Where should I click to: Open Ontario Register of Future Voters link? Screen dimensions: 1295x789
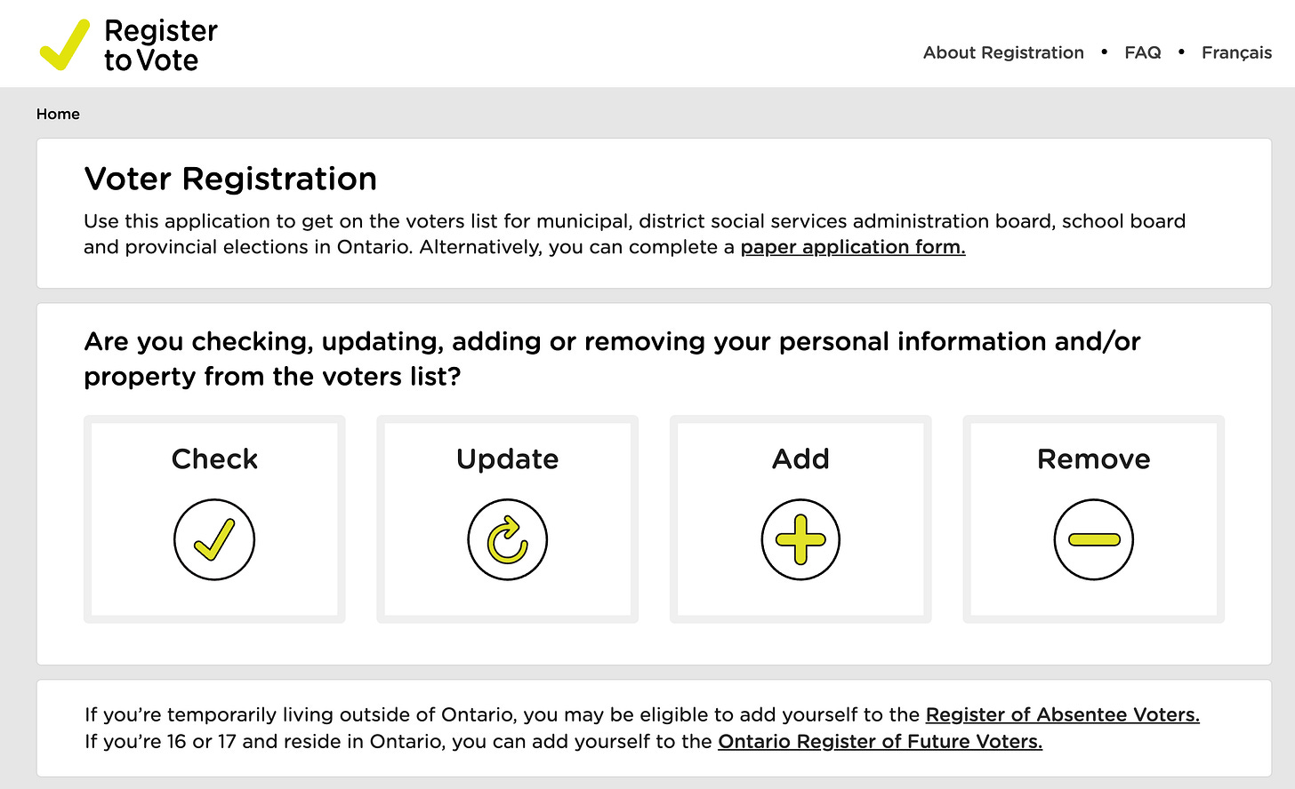click(881, 741)
